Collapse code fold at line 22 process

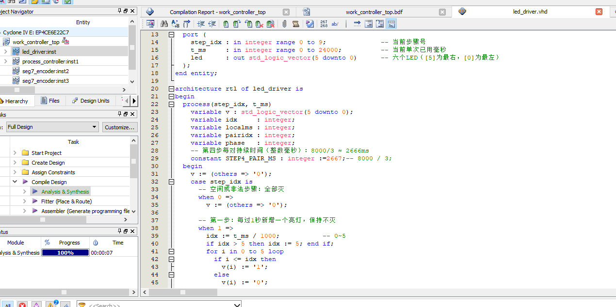[x=171, y=104]
